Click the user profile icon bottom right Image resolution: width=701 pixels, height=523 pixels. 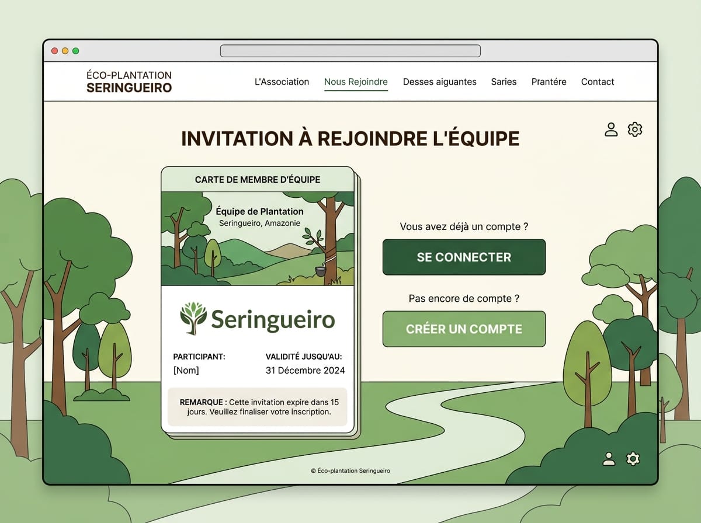click(x=610, y=459)
